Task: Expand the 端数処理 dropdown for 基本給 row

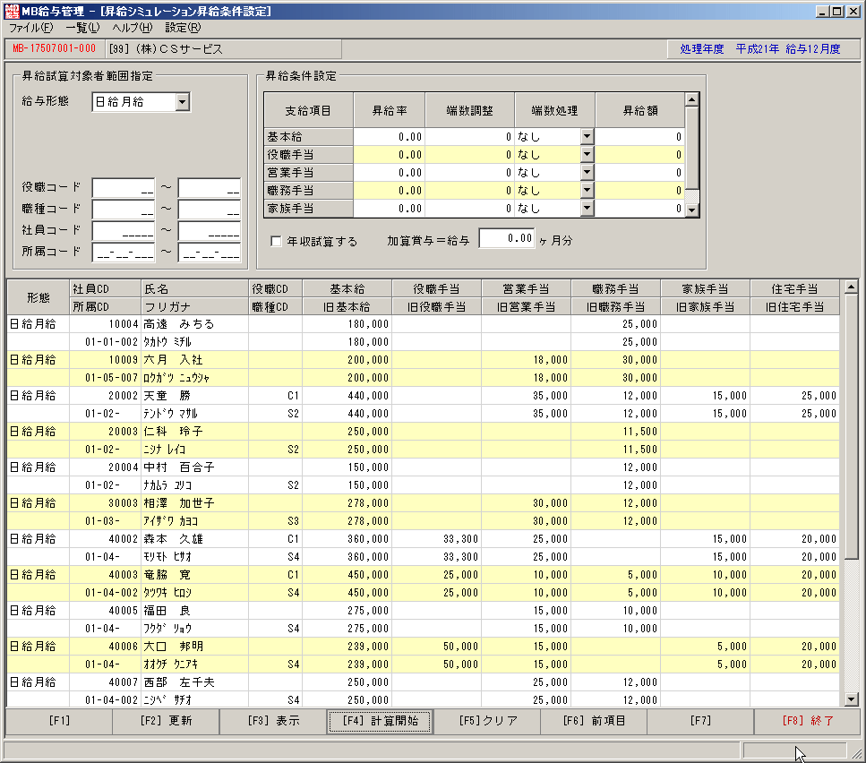Action: (587, 136)
